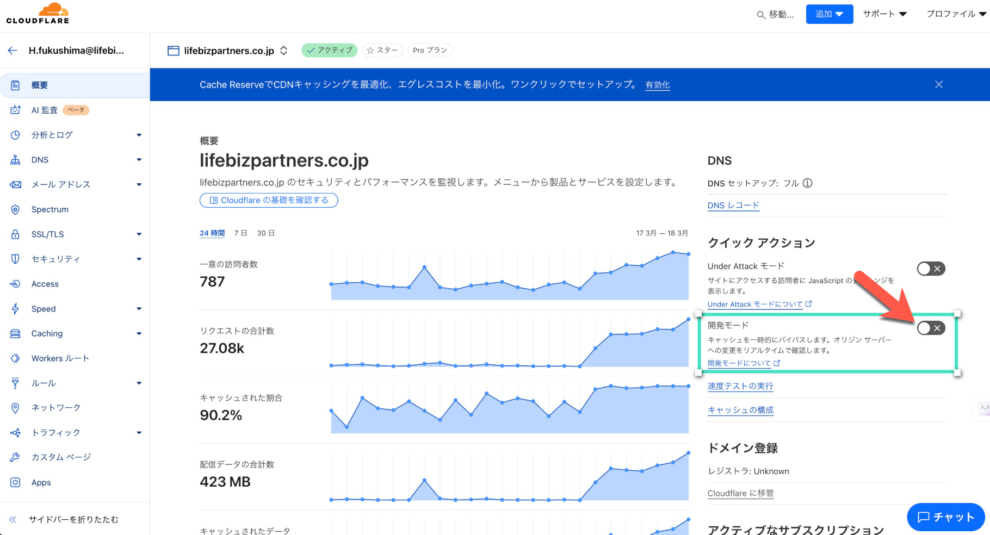Click the info icon beside DNS セットアップ
The height and width of the screenshot is (535, 990).
pos(808,183)
